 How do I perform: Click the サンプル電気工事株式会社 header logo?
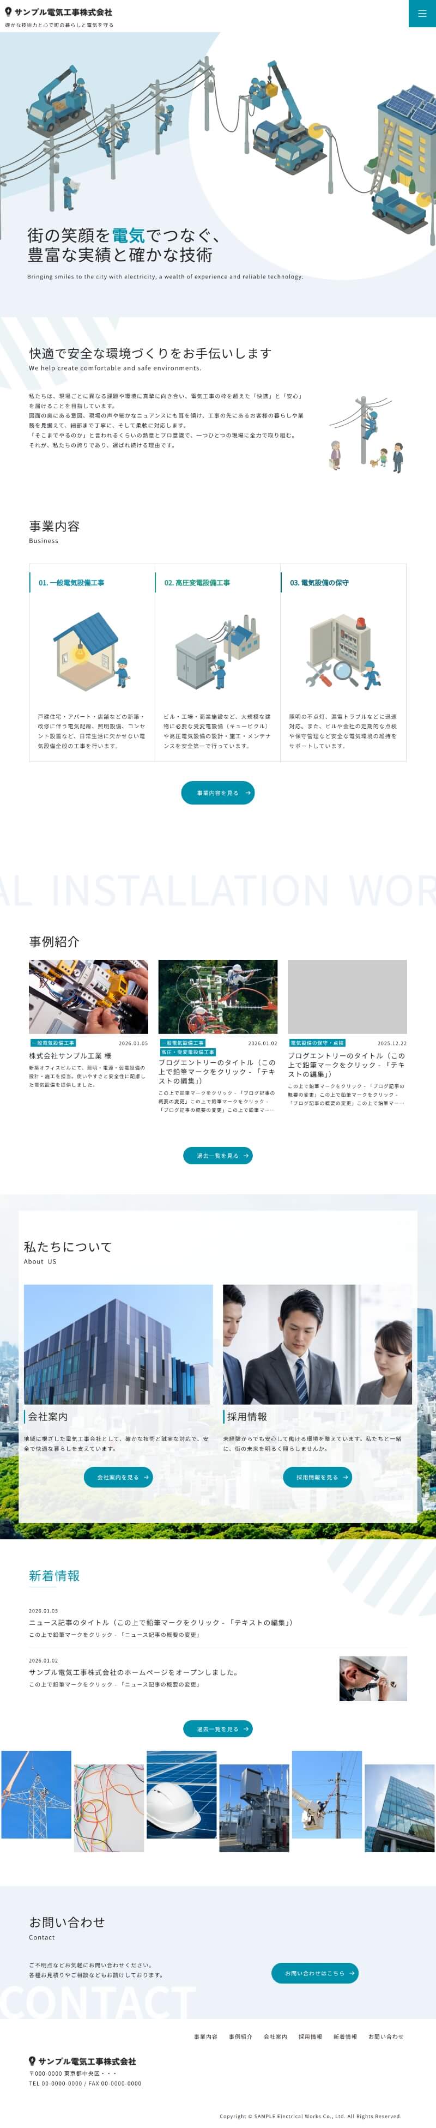(x=59, y=13)
